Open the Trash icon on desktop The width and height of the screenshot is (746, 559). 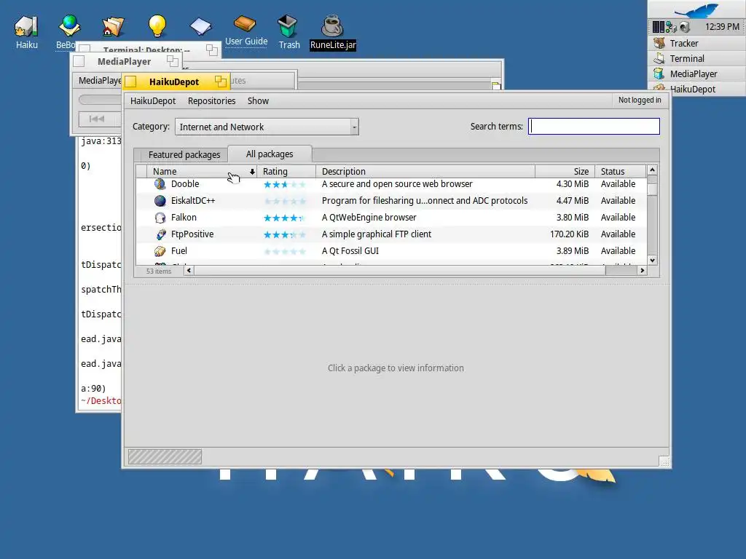click(287, 26)
